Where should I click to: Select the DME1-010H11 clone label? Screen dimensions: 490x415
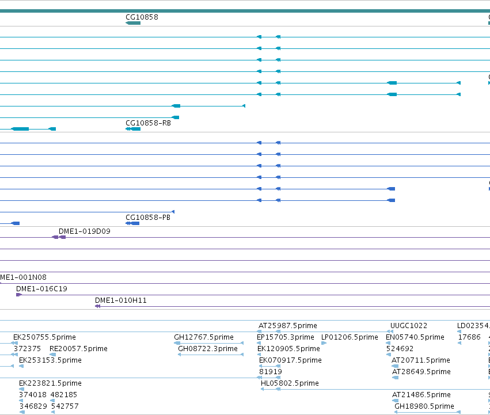pos(120,300)
